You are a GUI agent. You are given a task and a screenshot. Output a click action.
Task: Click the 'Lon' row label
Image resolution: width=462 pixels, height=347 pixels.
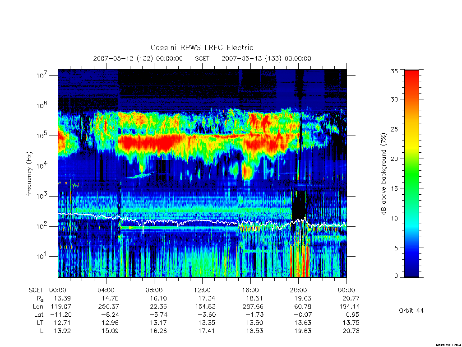tap(38, 307)
